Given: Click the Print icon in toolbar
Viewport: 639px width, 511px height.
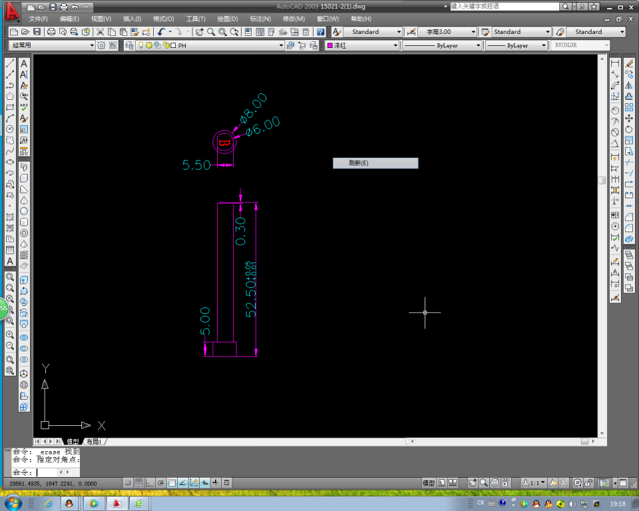Looking at the screenshot, I should pyautogui.click(x=51, y=32).
